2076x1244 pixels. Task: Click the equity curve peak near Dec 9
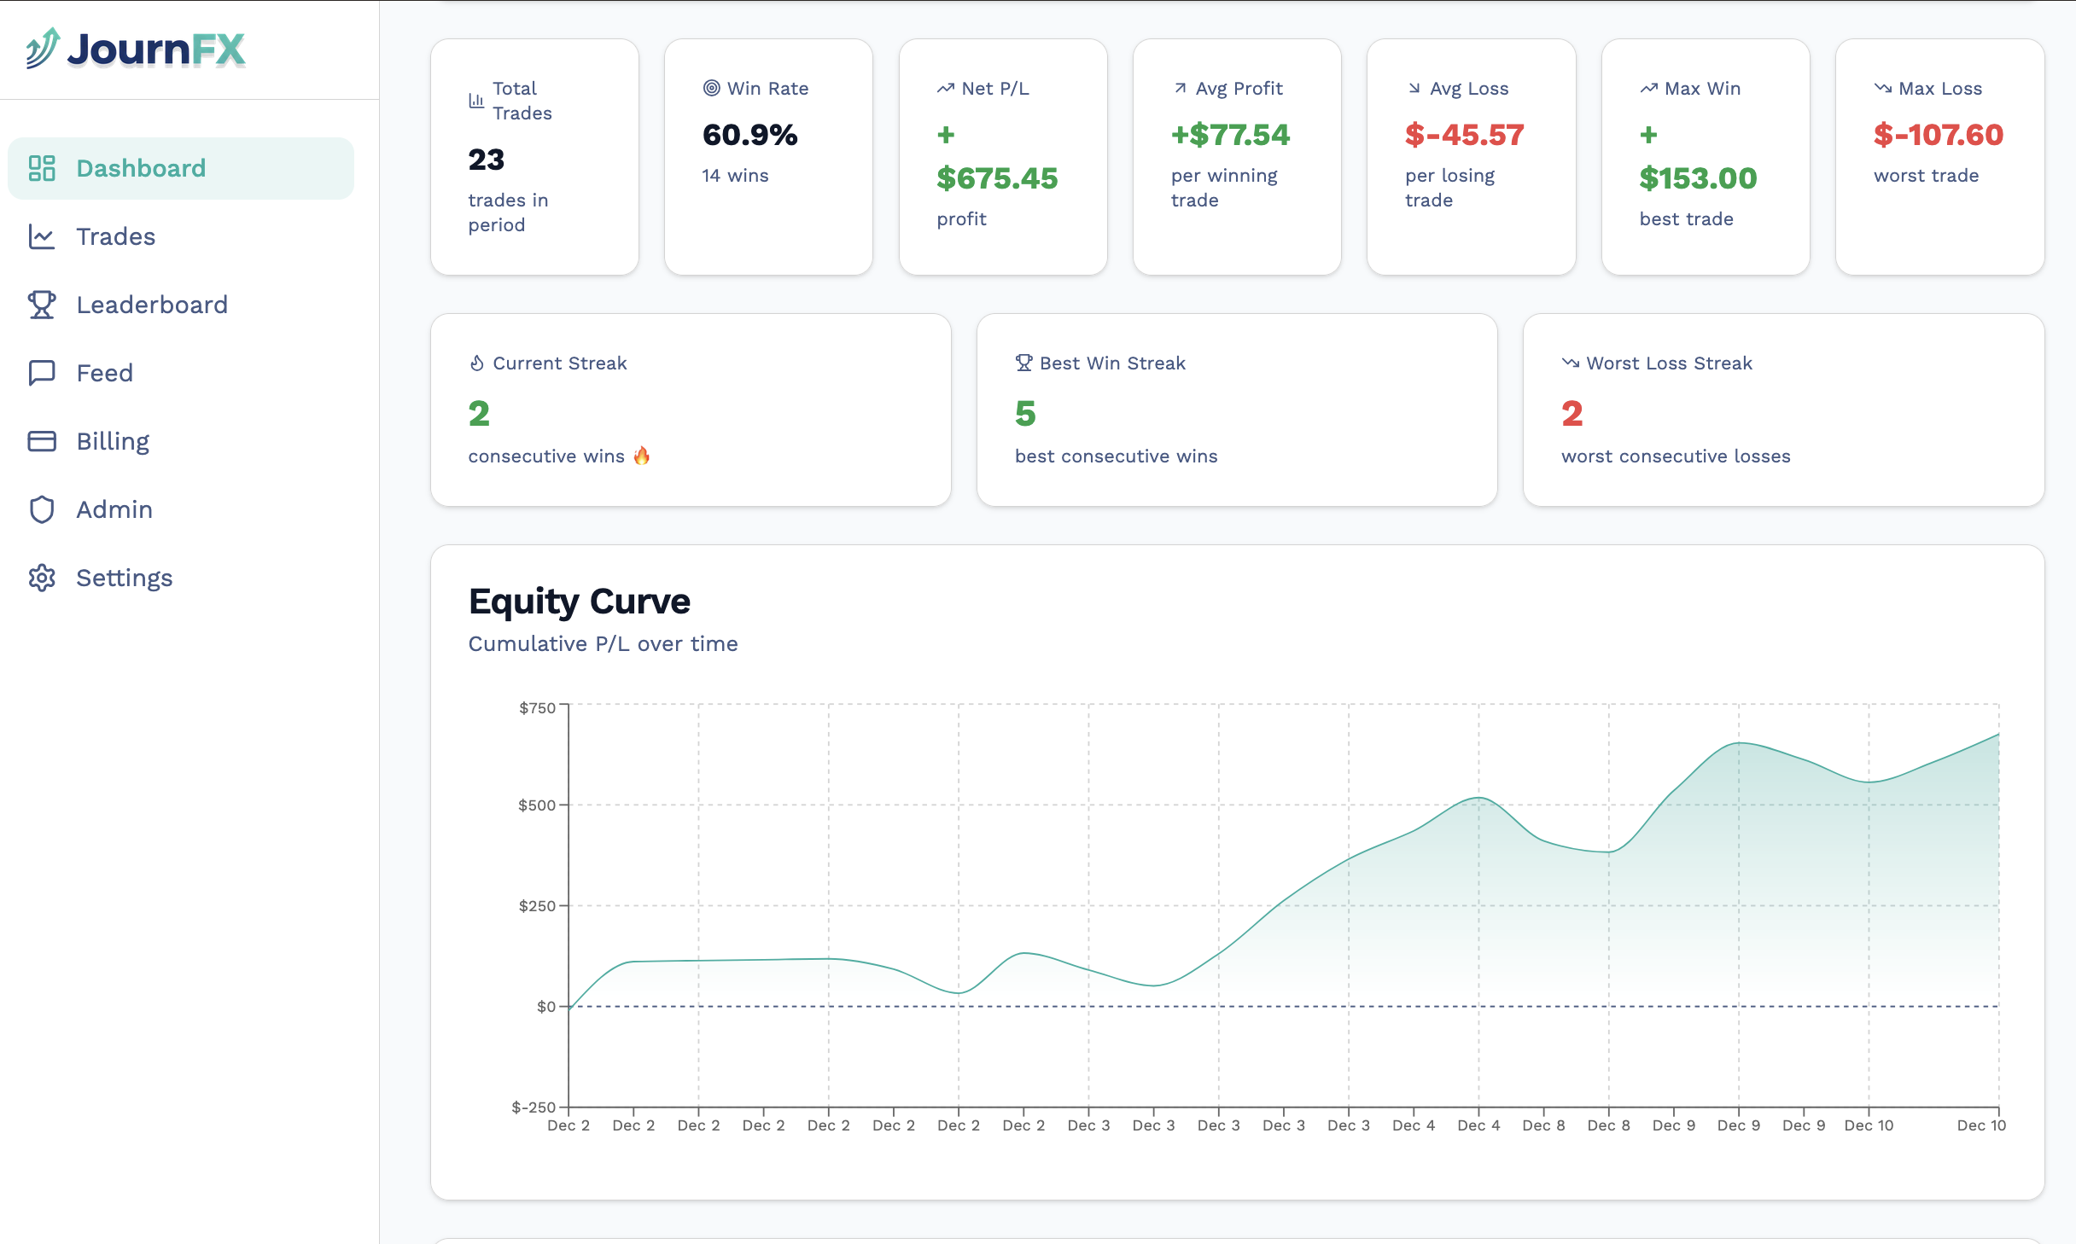click(1739, 743)
